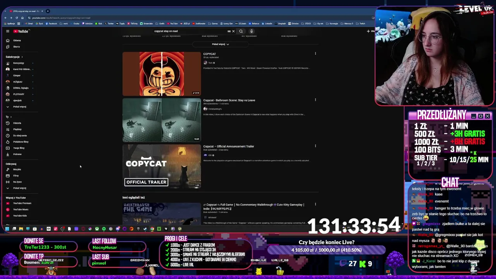Image resolution: width=496 pixels, height=279 pixels.
Task: Open options menu for Official Announcement Trailer
Action: coord(315,146)
